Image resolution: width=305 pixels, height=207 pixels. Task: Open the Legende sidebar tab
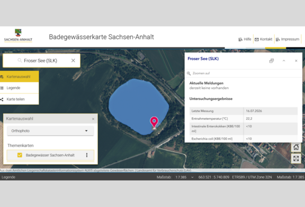[19, 88]
